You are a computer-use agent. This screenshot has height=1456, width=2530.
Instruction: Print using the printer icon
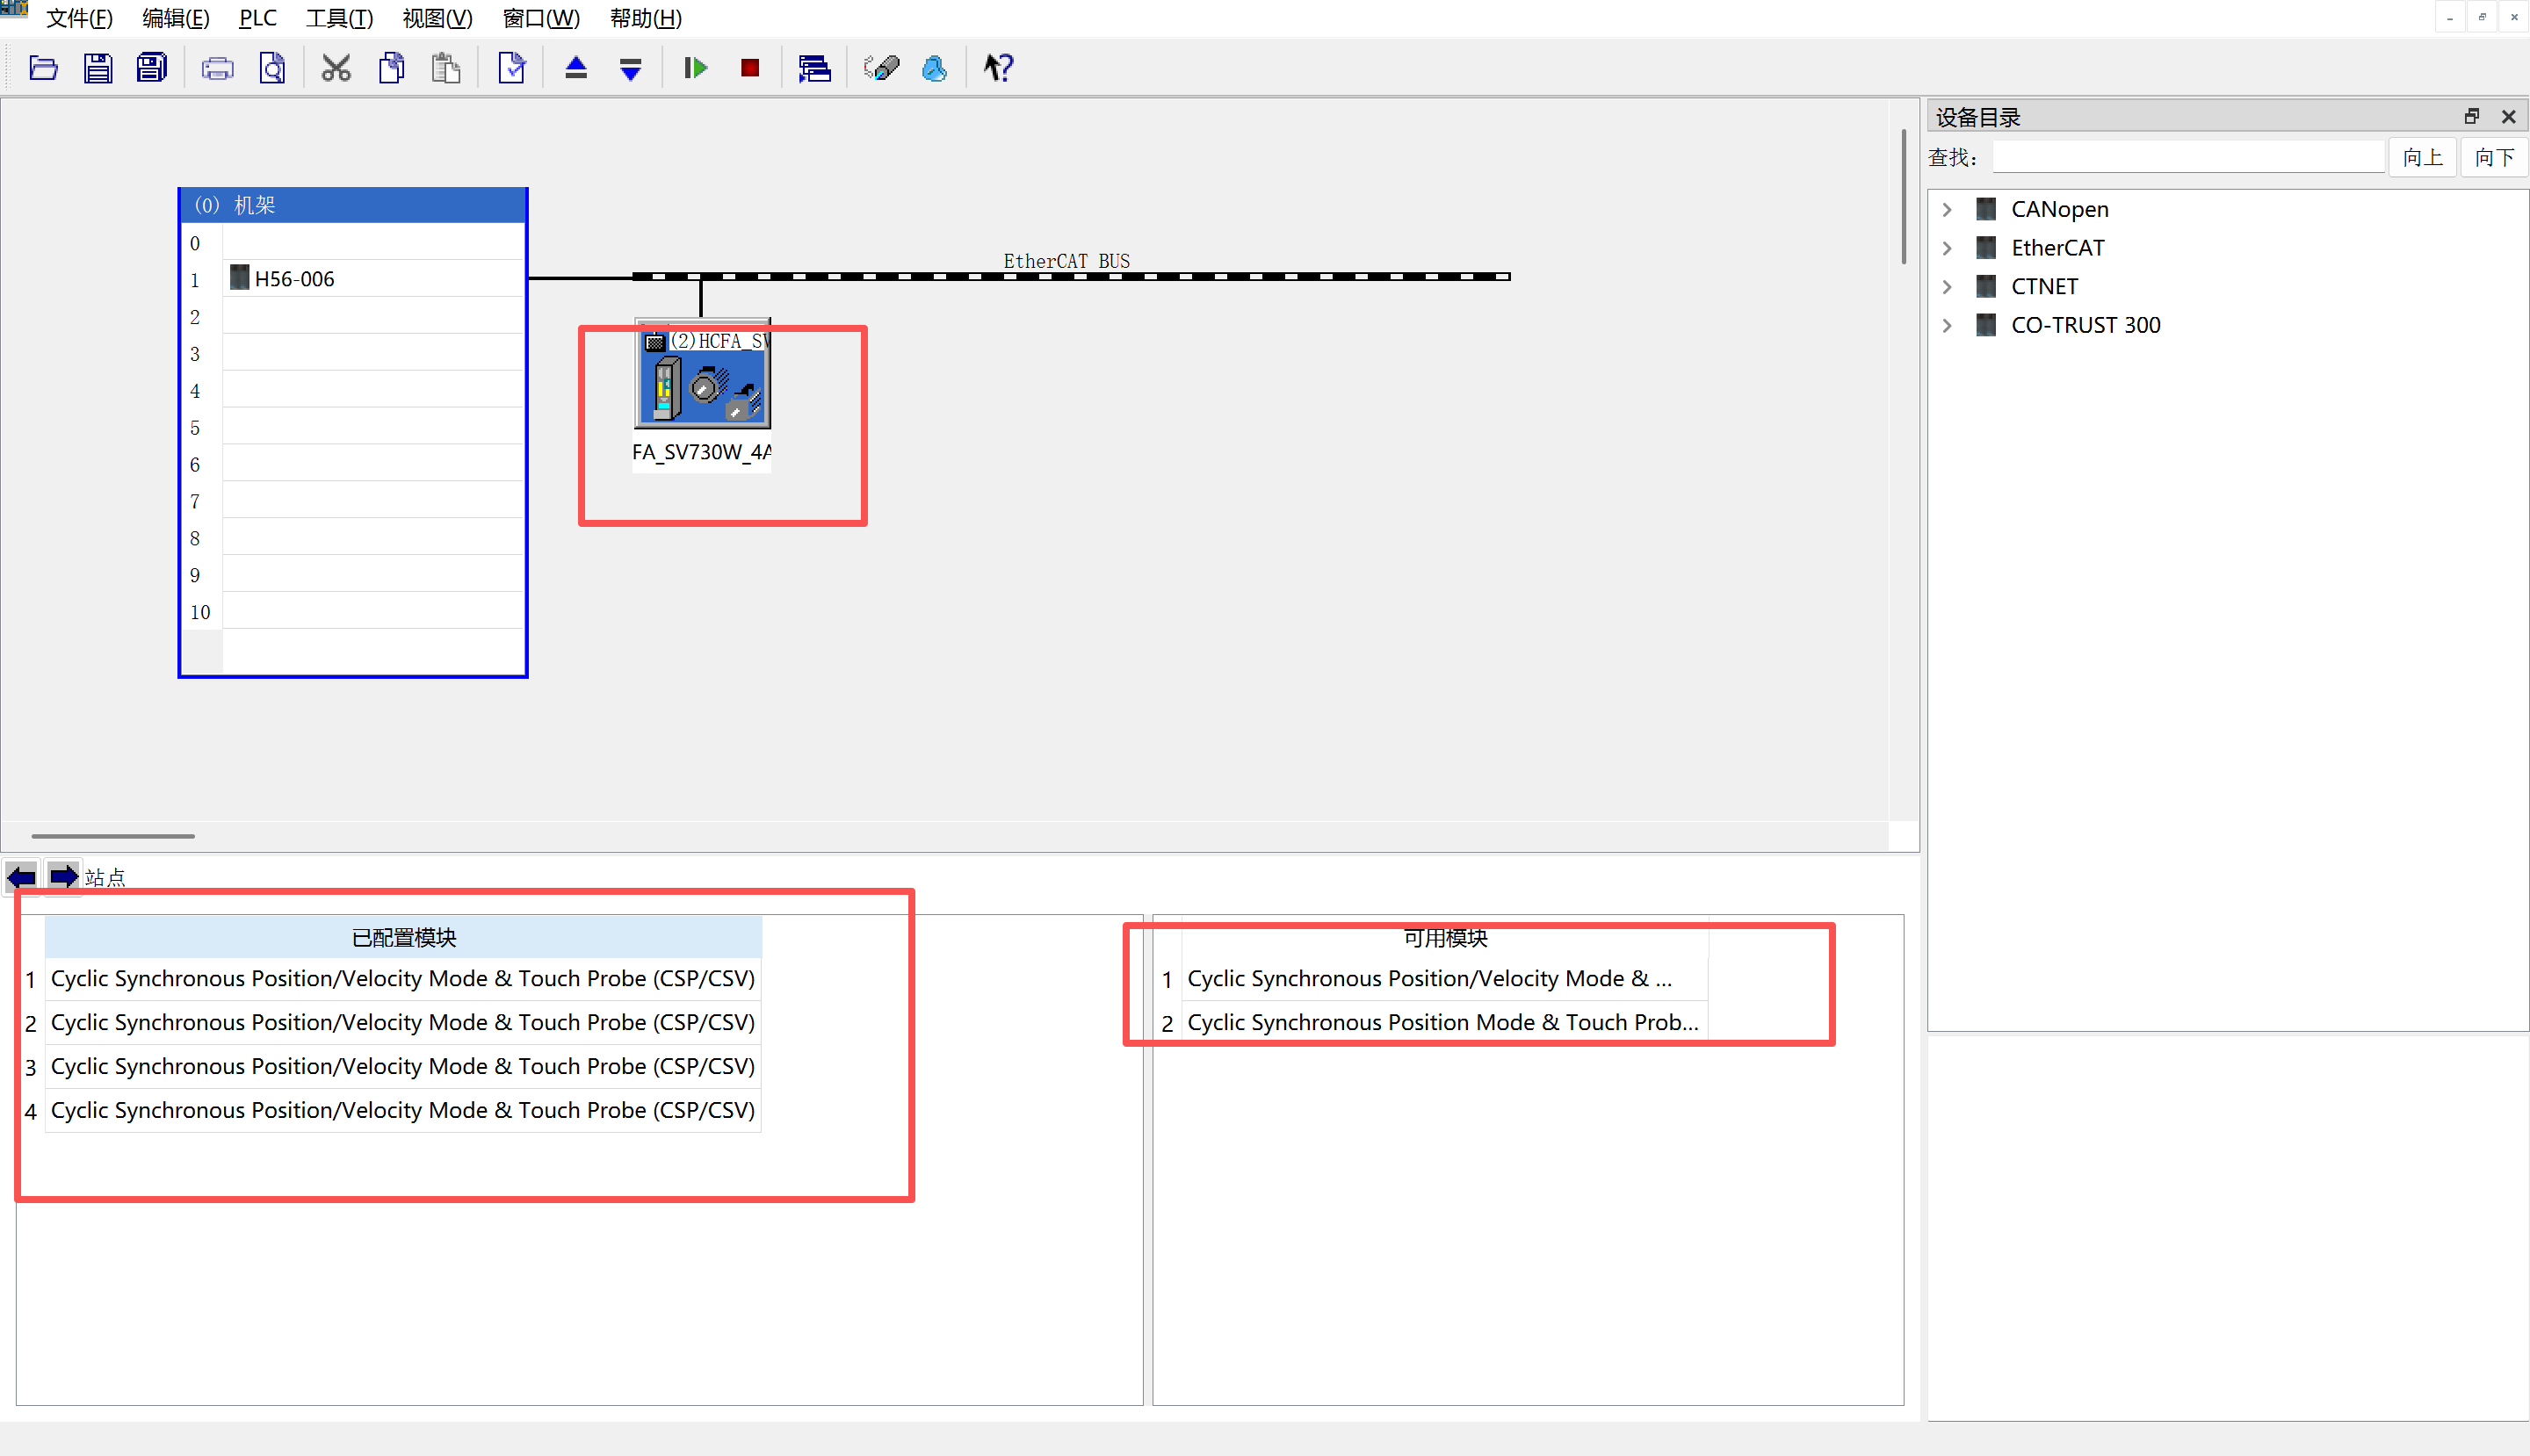pos(217,68)
